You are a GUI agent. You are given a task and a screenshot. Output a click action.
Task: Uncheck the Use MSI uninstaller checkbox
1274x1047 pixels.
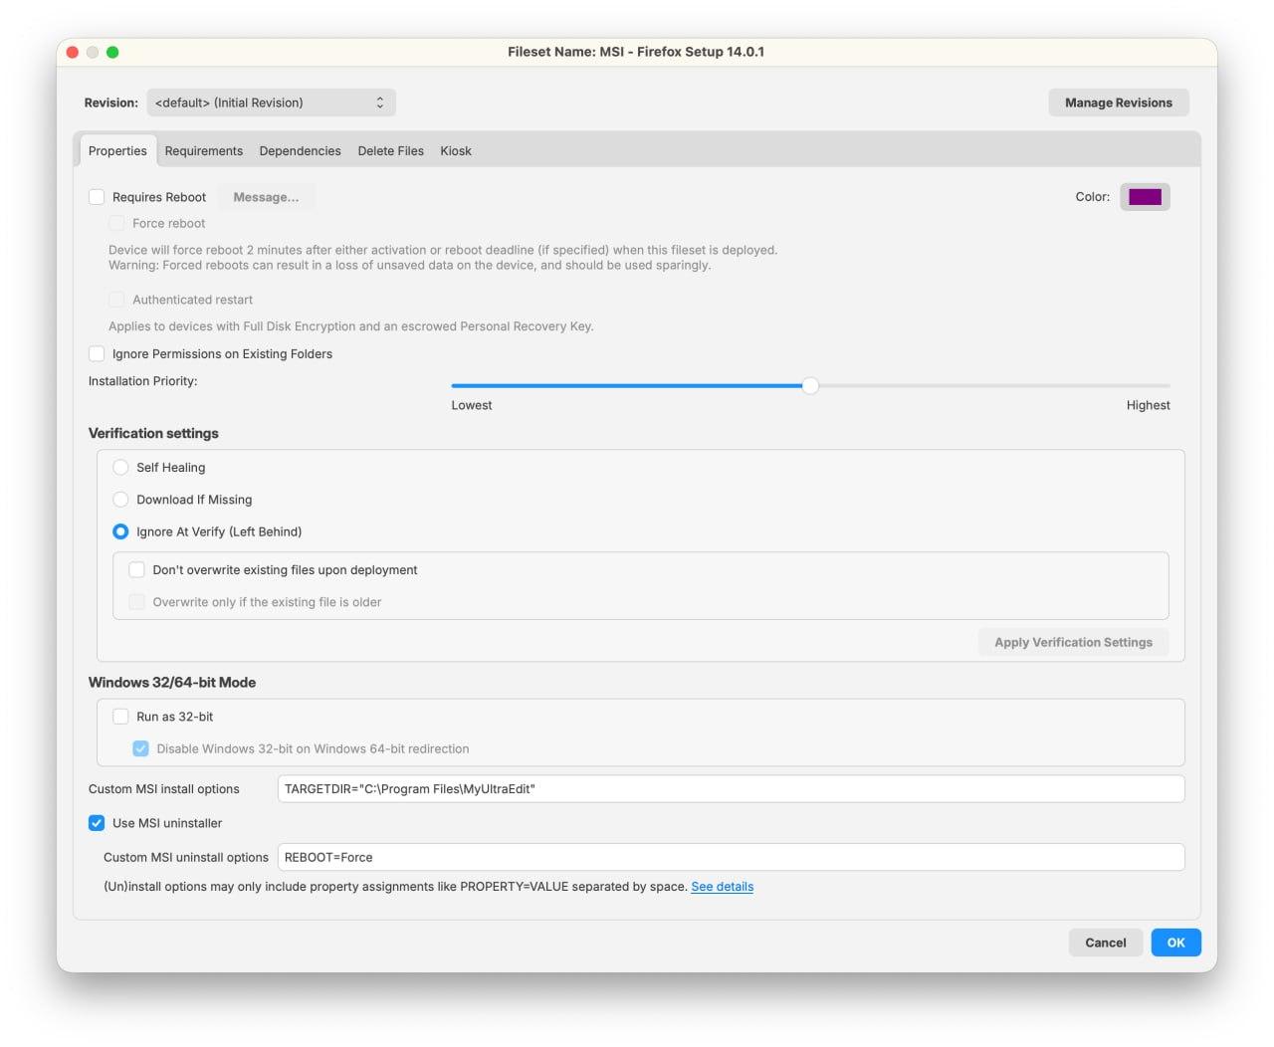(97, 823)
